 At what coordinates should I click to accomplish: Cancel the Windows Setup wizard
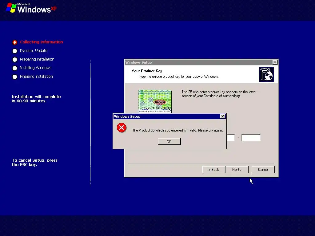click(263, 170)
